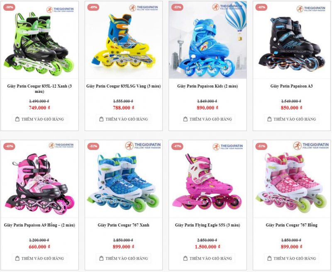The height and width of the screenshot is (272, 332).
Task: Click the Thegioipatin logo on Cougar 767 Xanh image
Action: [x=143, y=146]
